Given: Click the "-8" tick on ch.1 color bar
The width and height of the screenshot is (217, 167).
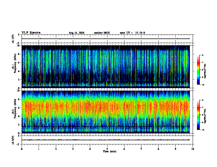Looking at the screenshot, I should click(x=202, y=70).
